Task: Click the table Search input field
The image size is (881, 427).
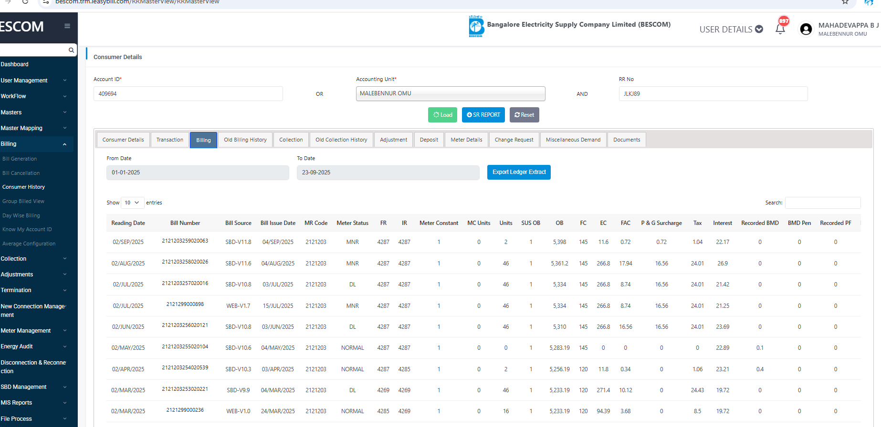Action: point(822,203)
